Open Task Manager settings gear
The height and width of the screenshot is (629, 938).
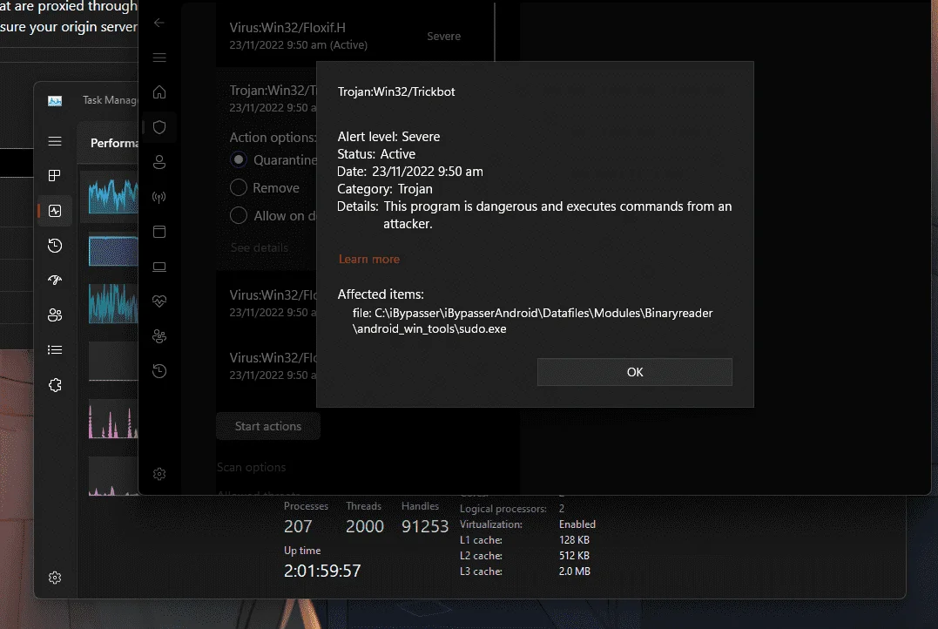[55, 578]
